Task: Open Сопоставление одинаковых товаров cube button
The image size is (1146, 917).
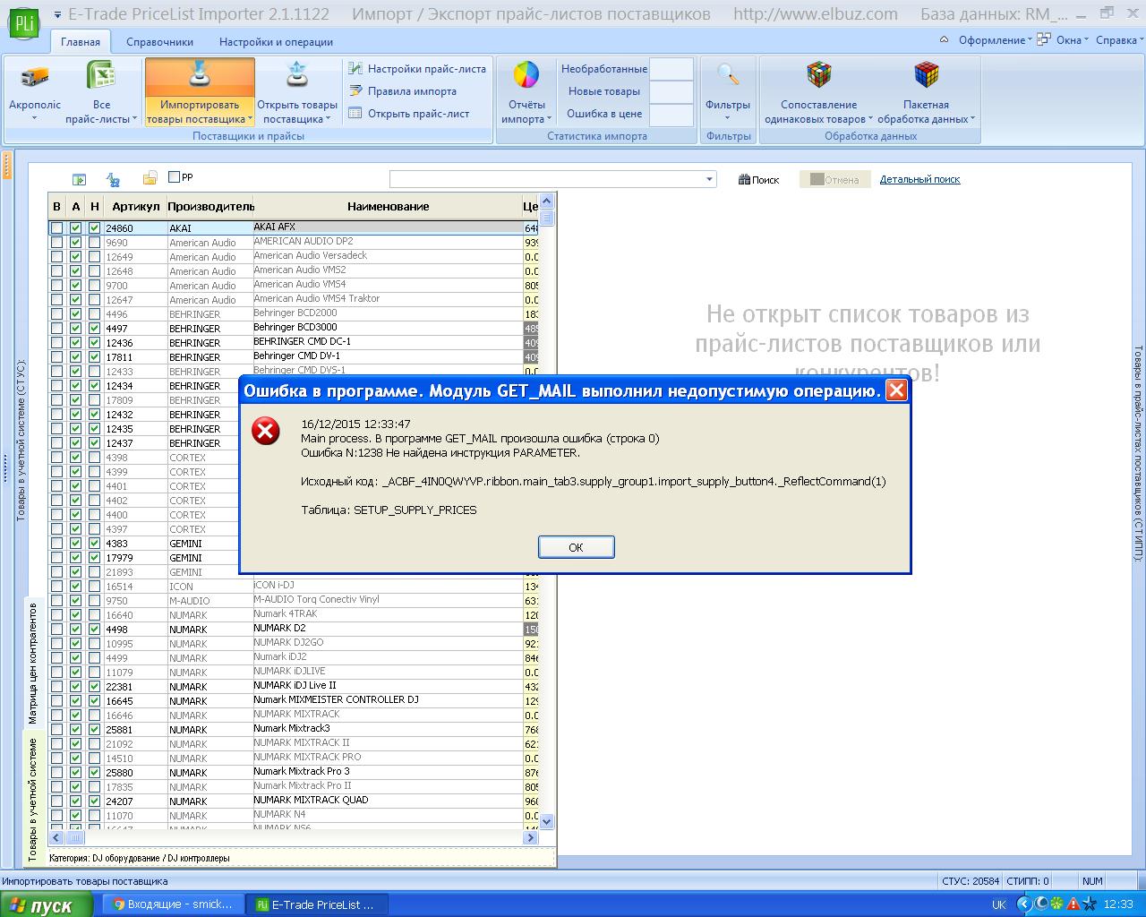Action: 818,91
